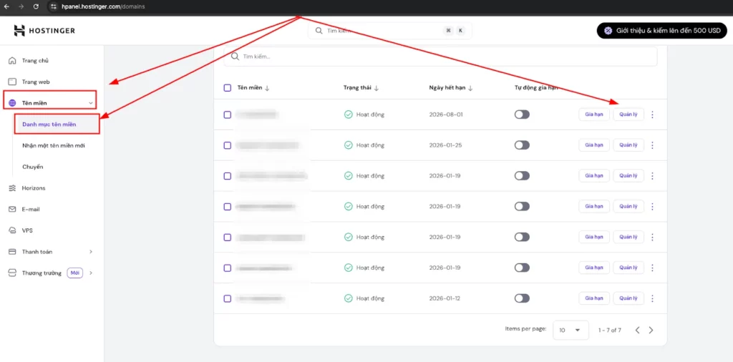This screenshot has height=362, width=733.
Task: Open the VPS sidebar section
Action: point(27,230)
